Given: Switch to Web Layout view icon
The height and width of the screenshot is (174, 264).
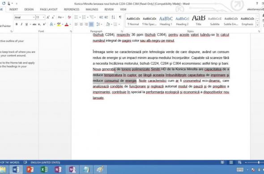Looking at the screenshot, I should pyautogui.click(x=239, y=162).
